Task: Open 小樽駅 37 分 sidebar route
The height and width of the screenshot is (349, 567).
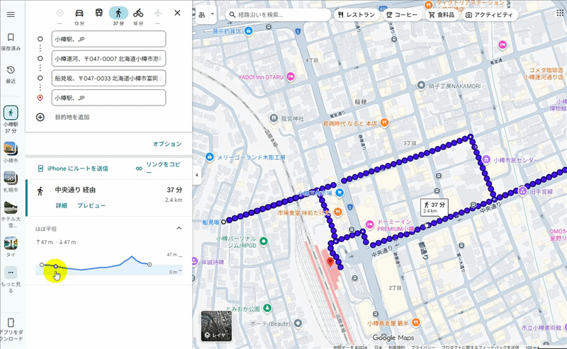Action: 11,120
